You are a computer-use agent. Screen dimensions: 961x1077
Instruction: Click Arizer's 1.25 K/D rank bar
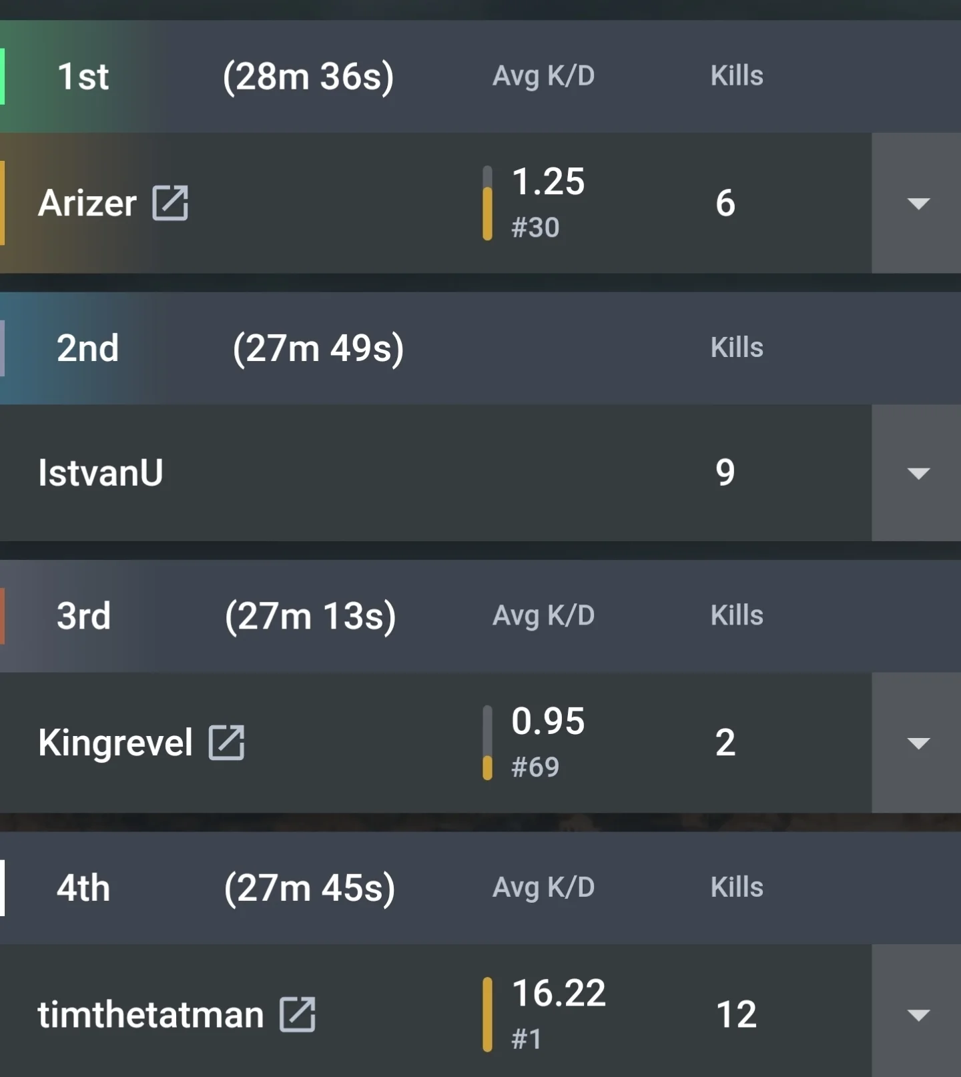(x=488, y=203)
